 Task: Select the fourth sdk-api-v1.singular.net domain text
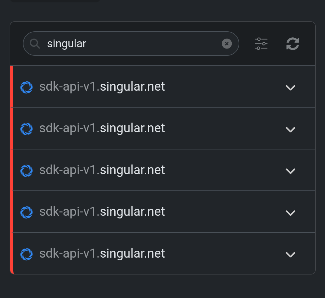click(102, 212)
